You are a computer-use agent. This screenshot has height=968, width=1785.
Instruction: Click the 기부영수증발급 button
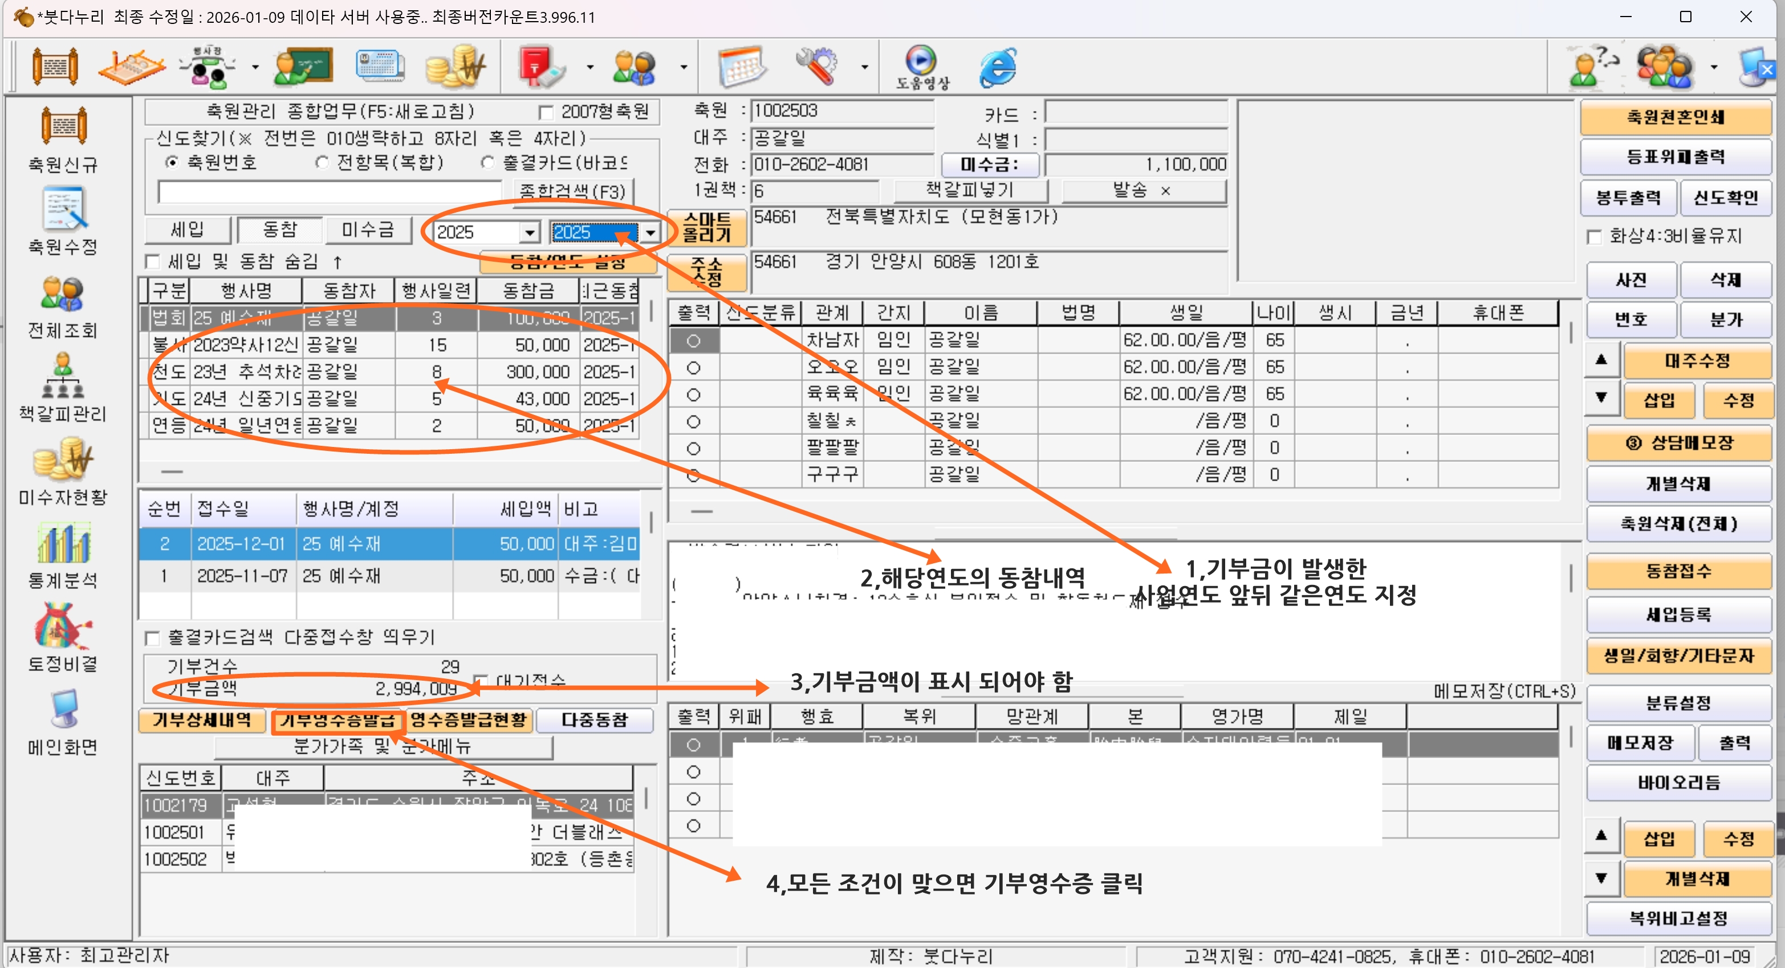click(336, 720)
